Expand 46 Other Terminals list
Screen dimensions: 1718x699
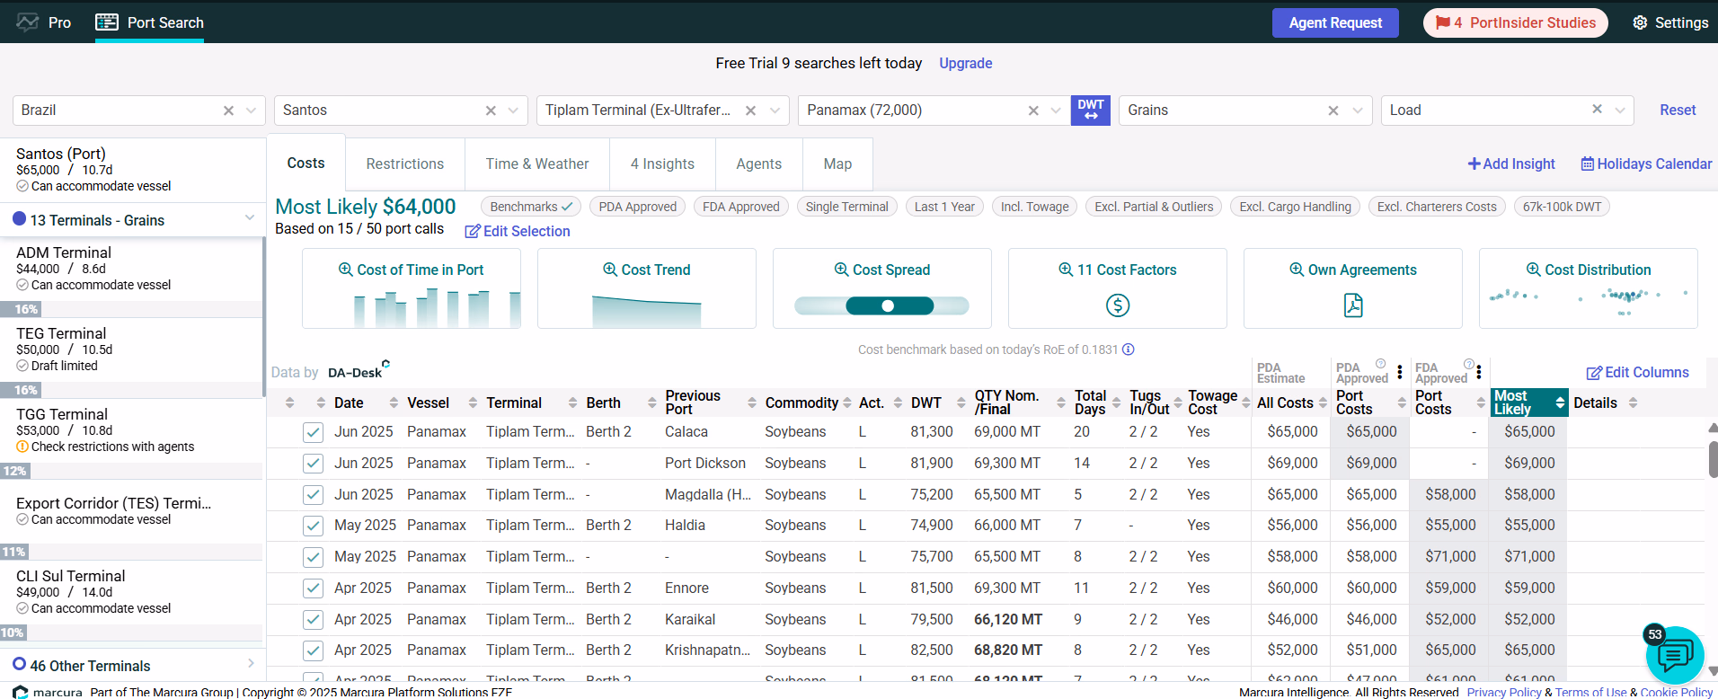[250, 664]
